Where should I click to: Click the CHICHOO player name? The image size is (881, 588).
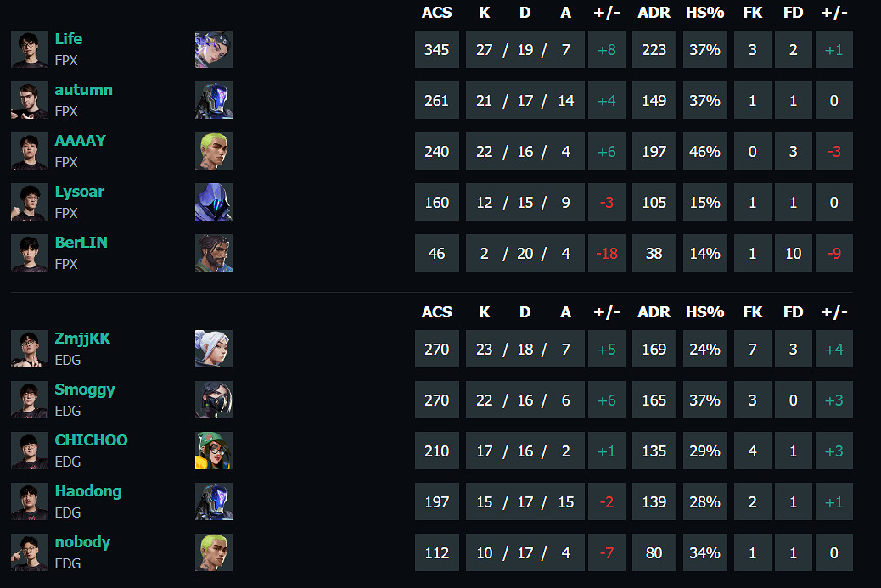(91, 440)
